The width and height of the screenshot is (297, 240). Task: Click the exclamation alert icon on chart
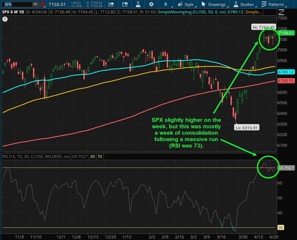(x=5, y=19)
